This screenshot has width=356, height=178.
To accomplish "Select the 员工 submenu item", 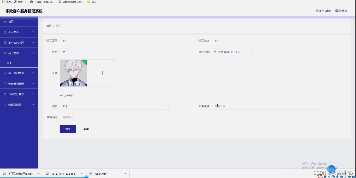I will pyautogui.click(x=19, y=63).
